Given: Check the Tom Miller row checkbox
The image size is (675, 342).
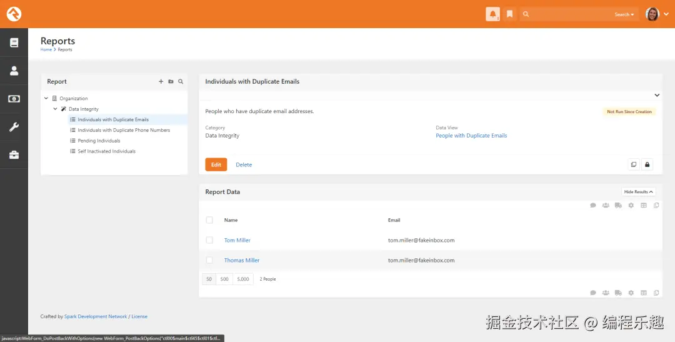Looking at the screenshot, I should coord(209,240).
